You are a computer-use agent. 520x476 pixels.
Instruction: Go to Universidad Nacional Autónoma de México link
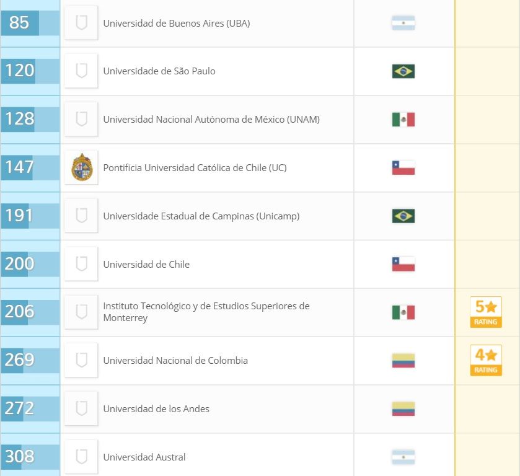[x=211, y=120]
